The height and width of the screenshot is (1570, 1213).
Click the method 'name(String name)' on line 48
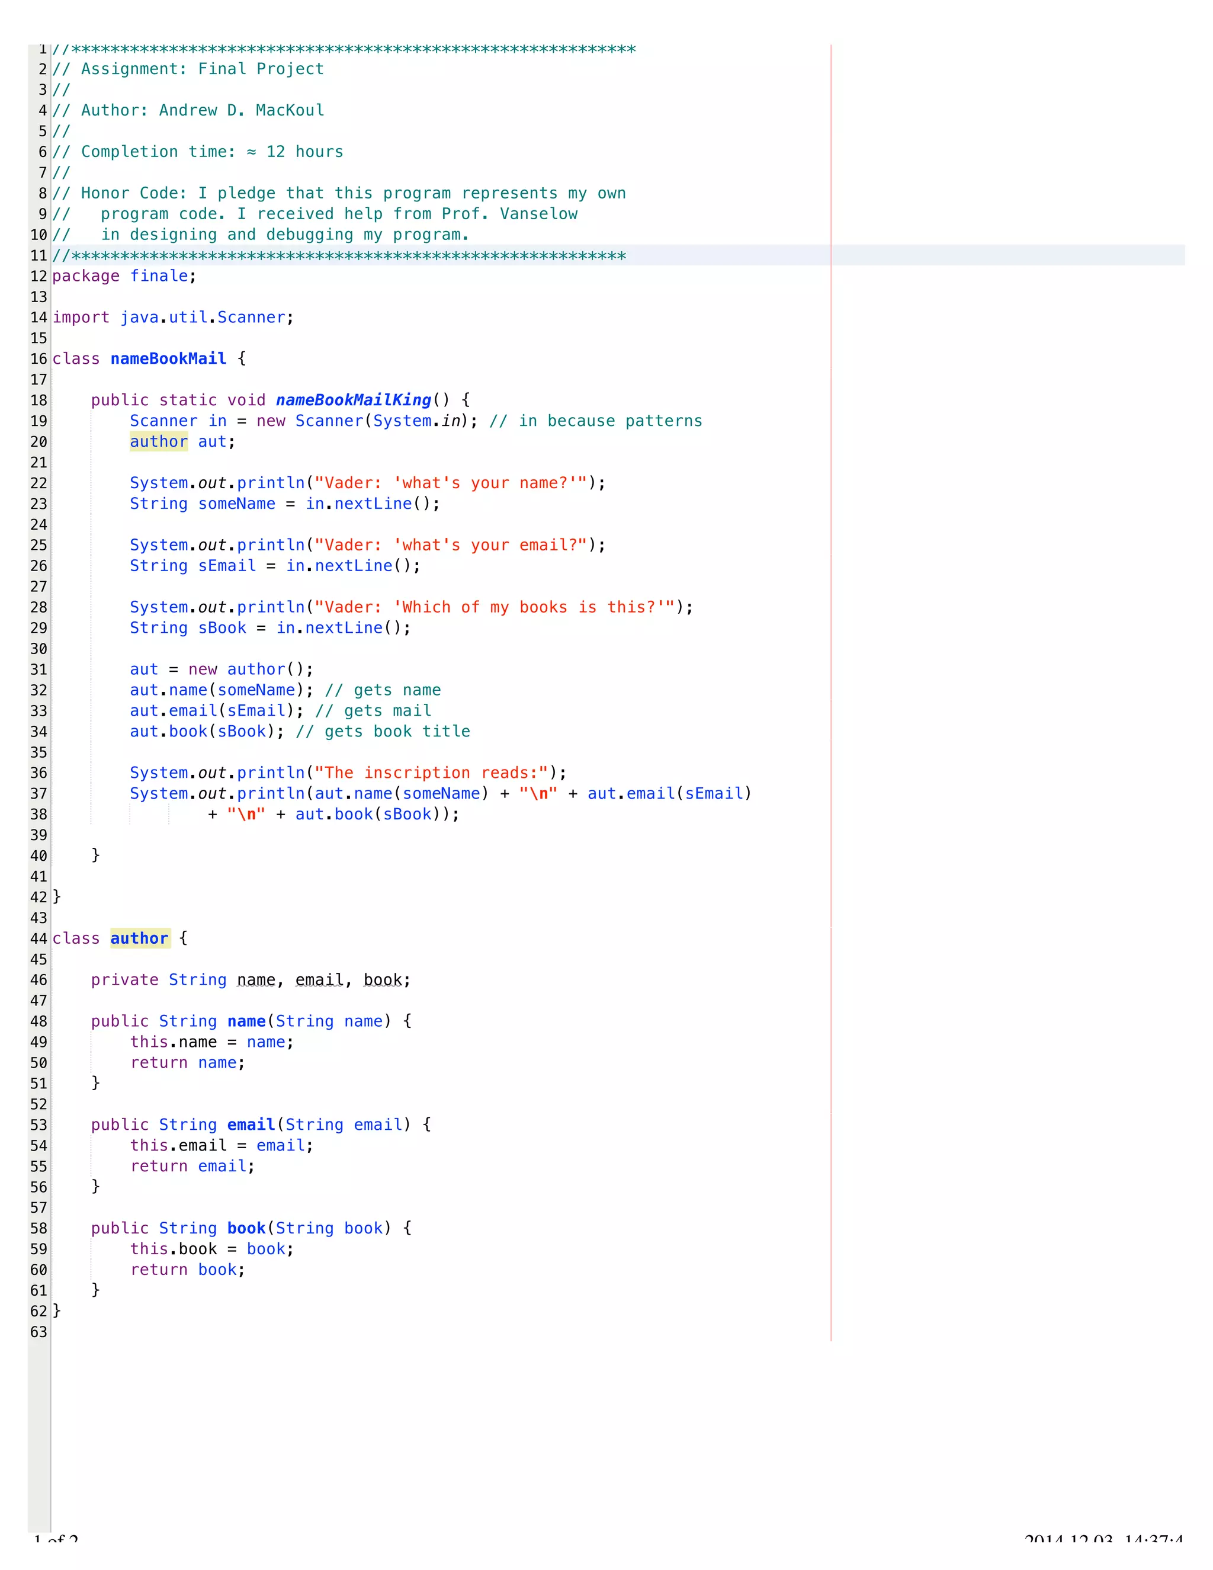pyautogui.click(x=309, y=1021)
